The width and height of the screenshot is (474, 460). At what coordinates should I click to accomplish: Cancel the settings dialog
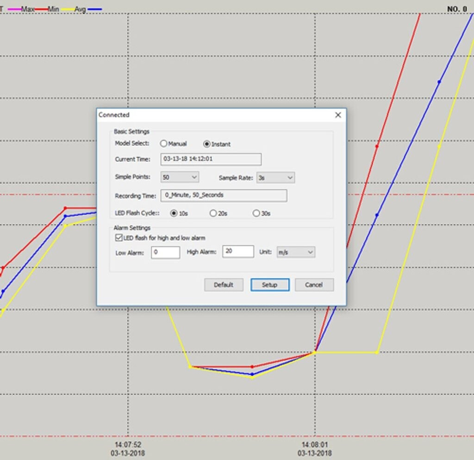[x=314, y=285]
